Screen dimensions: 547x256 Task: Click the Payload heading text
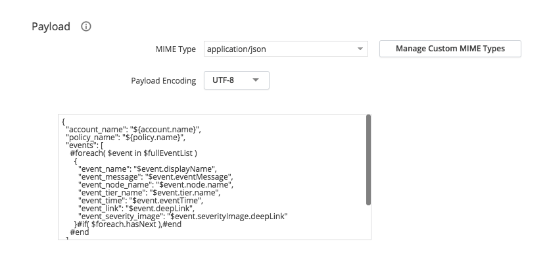tap(51, 26)
